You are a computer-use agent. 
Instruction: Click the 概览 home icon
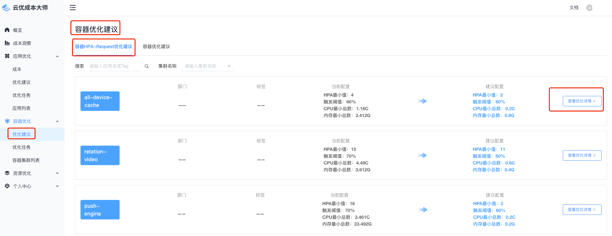[7, 30]
